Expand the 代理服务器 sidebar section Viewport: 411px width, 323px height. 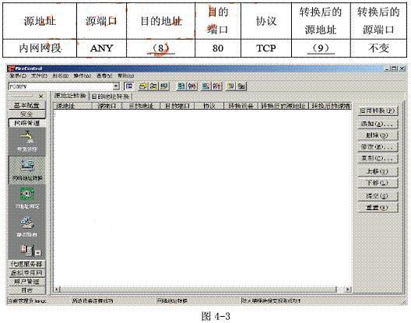[x=26, y=264]
